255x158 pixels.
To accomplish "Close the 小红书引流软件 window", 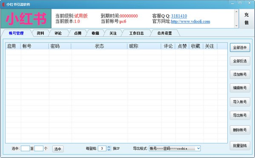I will (249, 3).
